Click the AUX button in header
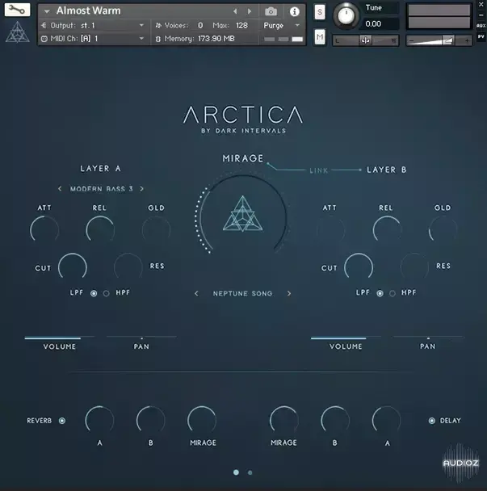487x491 pixels. click(481, 26)
